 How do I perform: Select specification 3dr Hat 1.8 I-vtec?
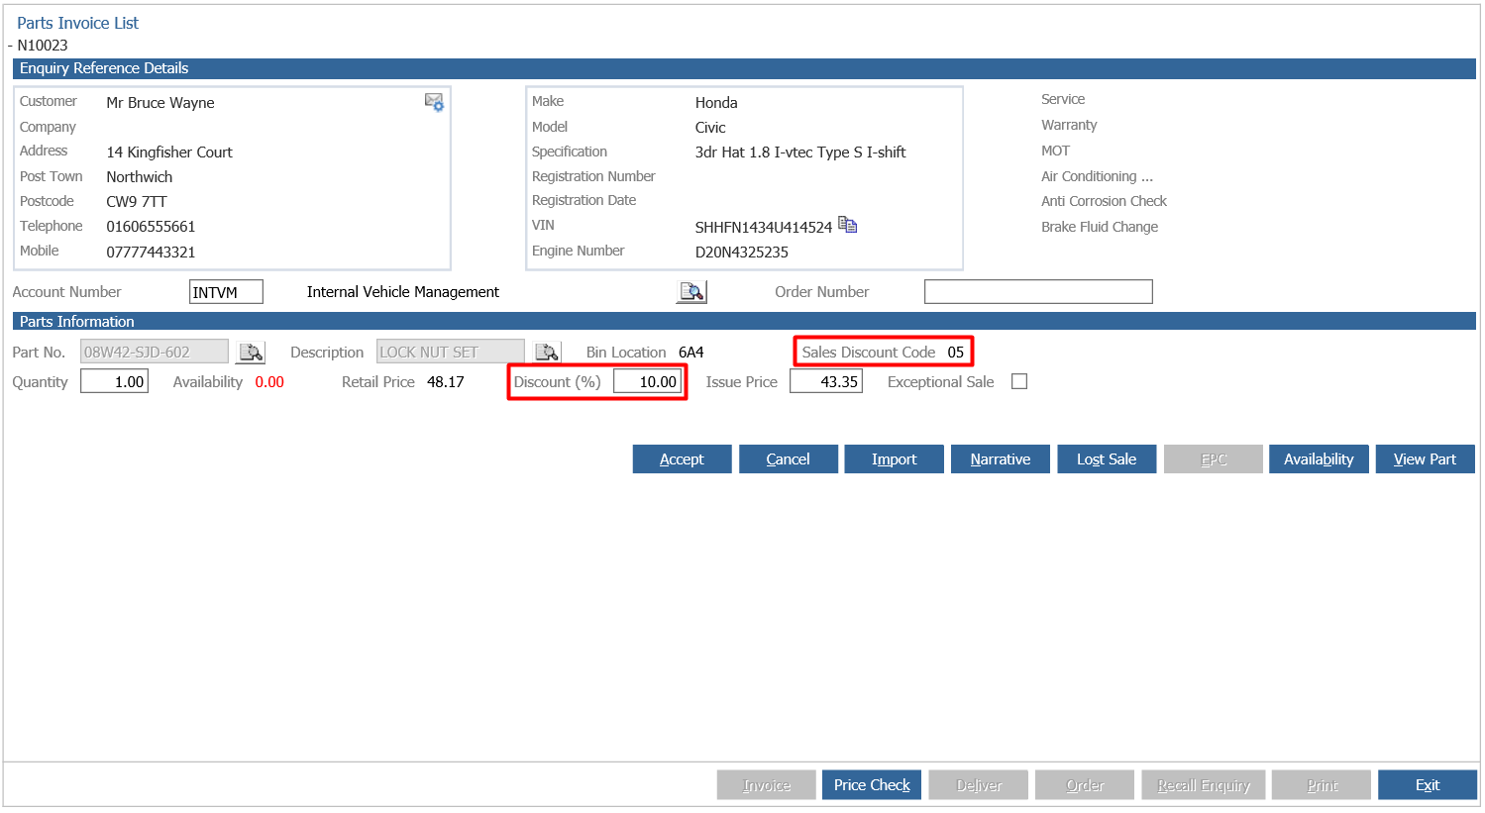point(800,152)
